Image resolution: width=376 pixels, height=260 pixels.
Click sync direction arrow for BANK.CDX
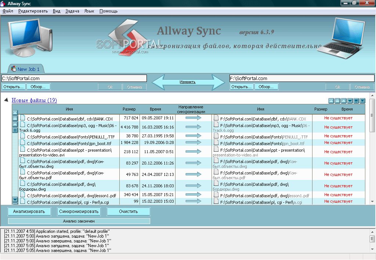point(193,118)
